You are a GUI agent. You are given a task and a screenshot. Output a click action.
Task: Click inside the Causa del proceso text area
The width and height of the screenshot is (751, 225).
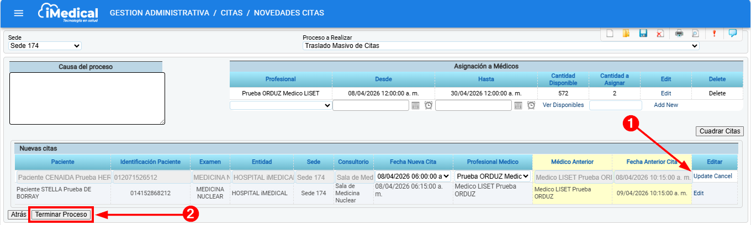click(87, 98)
